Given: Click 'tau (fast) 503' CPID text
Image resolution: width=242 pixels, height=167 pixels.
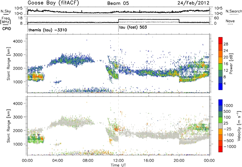Looking at the screenshot, I should point(133,27).
